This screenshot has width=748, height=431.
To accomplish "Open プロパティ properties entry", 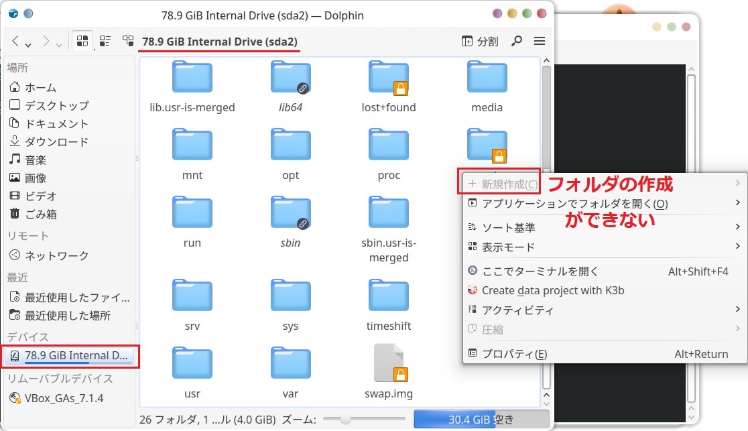I will point(605,354).
